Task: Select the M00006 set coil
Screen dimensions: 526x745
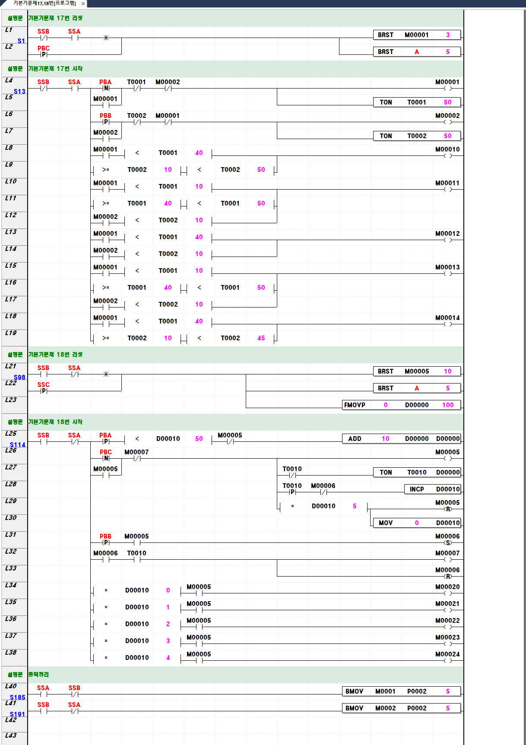Action: (x=448, y=542)
